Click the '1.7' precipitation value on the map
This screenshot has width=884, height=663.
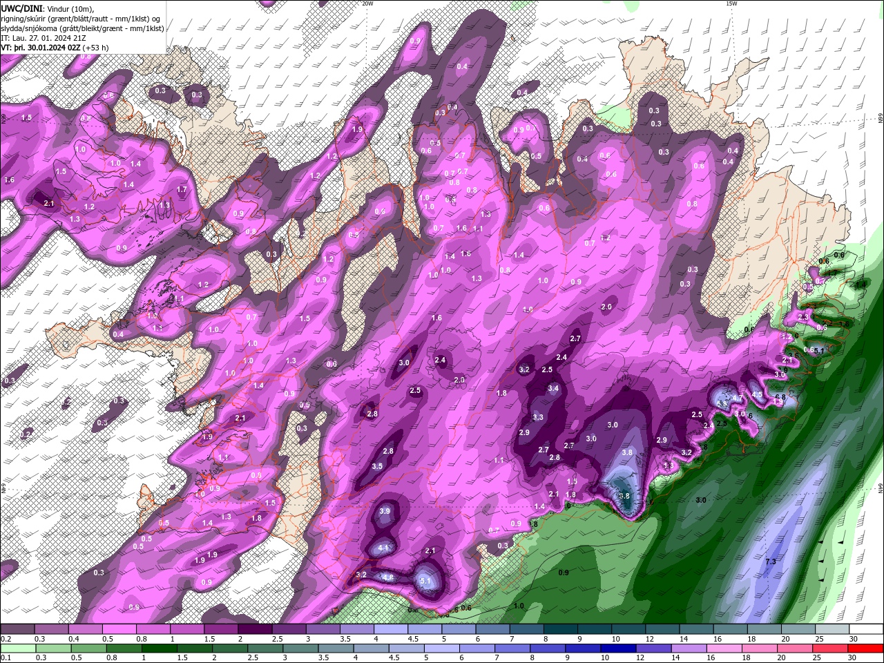182,189
